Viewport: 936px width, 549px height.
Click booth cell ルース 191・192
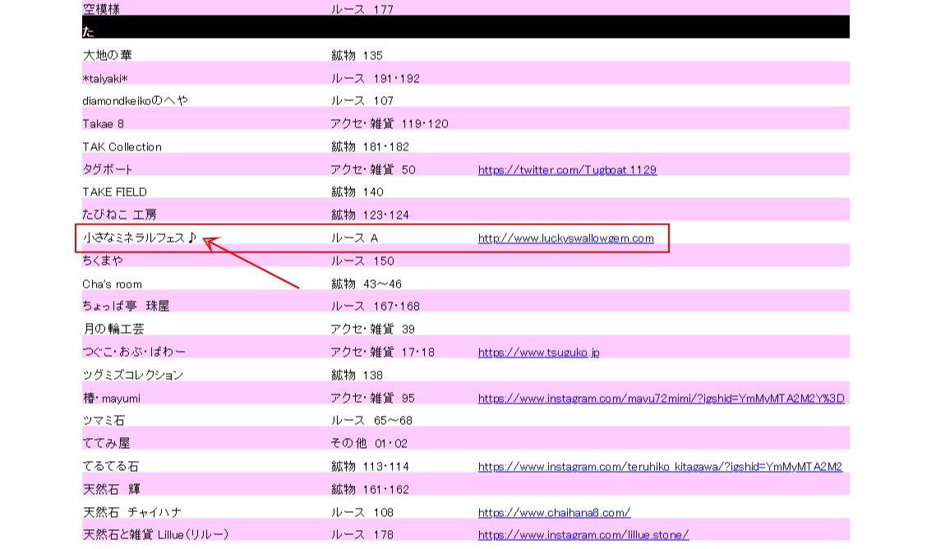376,78
